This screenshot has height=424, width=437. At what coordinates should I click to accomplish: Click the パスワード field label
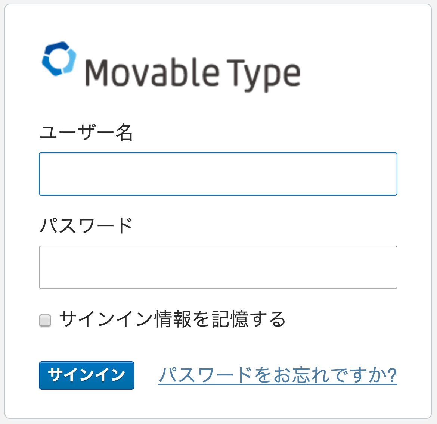point(86,226)
